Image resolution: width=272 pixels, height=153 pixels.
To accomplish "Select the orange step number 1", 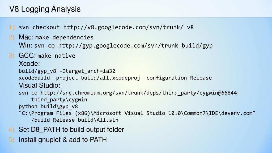I will click(12, 27).
